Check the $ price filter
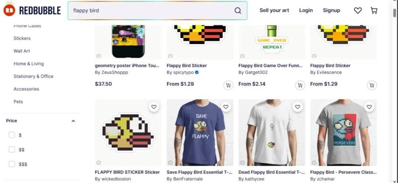The height and width of the screenshot is (183, 398). point(12,135)
